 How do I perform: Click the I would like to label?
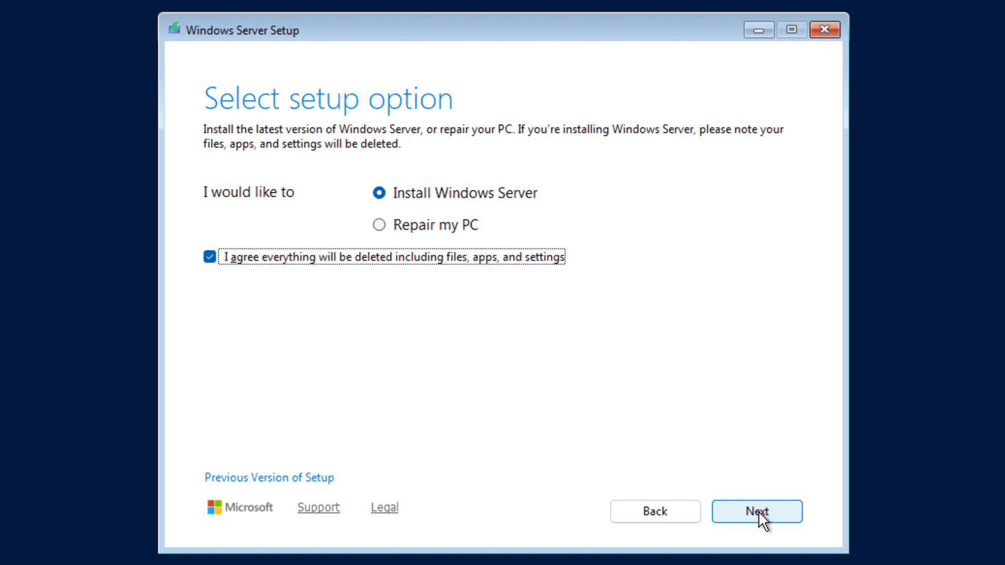[x=249, y=192]
